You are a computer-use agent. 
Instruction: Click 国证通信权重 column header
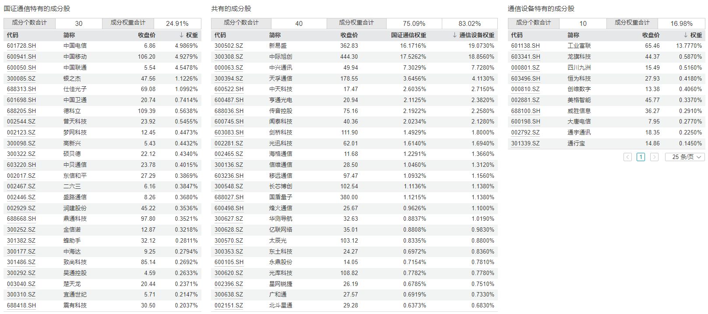[x=408, y=35]
